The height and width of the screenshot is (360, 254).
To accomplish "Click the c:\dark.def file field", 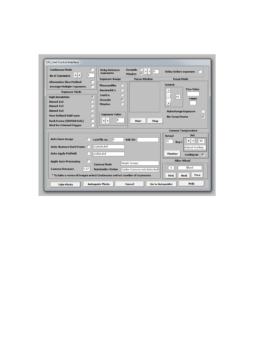I will tap(109, 147).
